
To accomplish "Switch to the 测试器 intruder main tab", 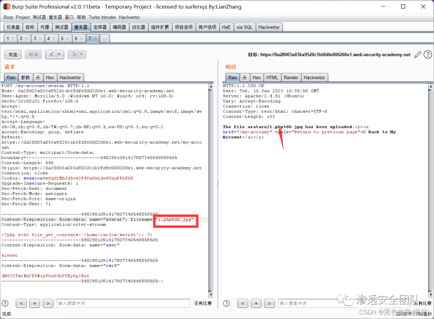I will click(x=61, y=27).
